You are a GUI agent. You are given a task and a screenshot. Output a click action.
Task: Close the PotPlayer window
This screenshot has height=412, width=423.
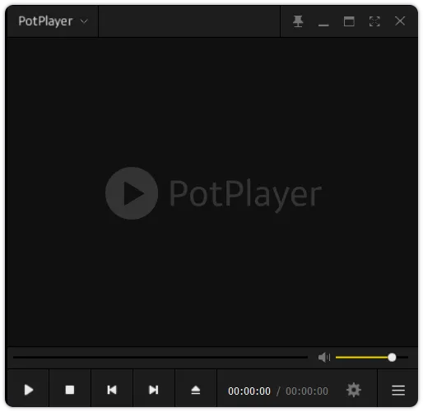(400, 21)
